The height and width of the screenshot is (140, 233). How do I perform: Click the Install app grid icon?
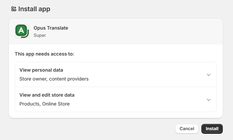point(14,9)
